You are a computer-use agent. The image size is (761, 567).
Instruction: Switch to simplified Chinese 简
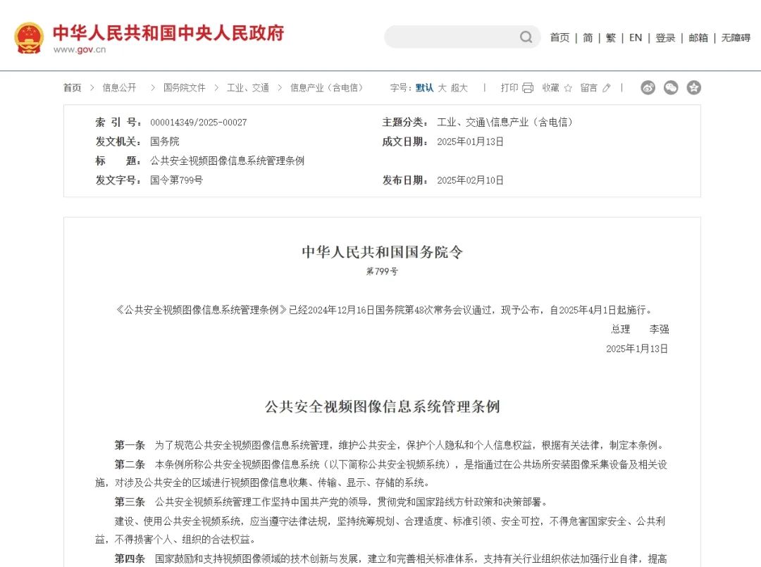click(x=588, y=37)
